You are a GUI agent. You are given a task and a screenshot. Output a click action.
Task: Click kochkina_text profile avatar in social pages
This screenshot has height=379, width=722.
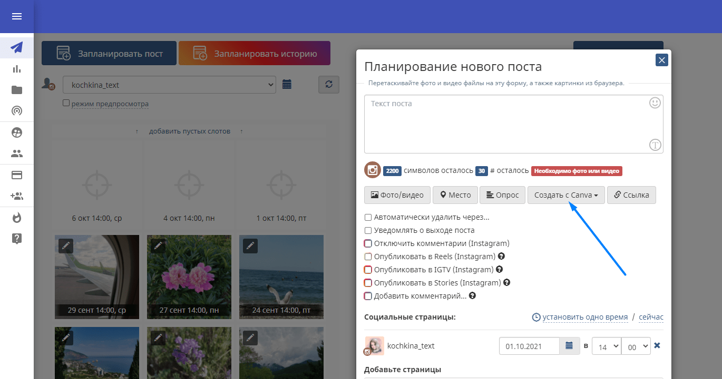pyautogui.click(x=374, y=346)
